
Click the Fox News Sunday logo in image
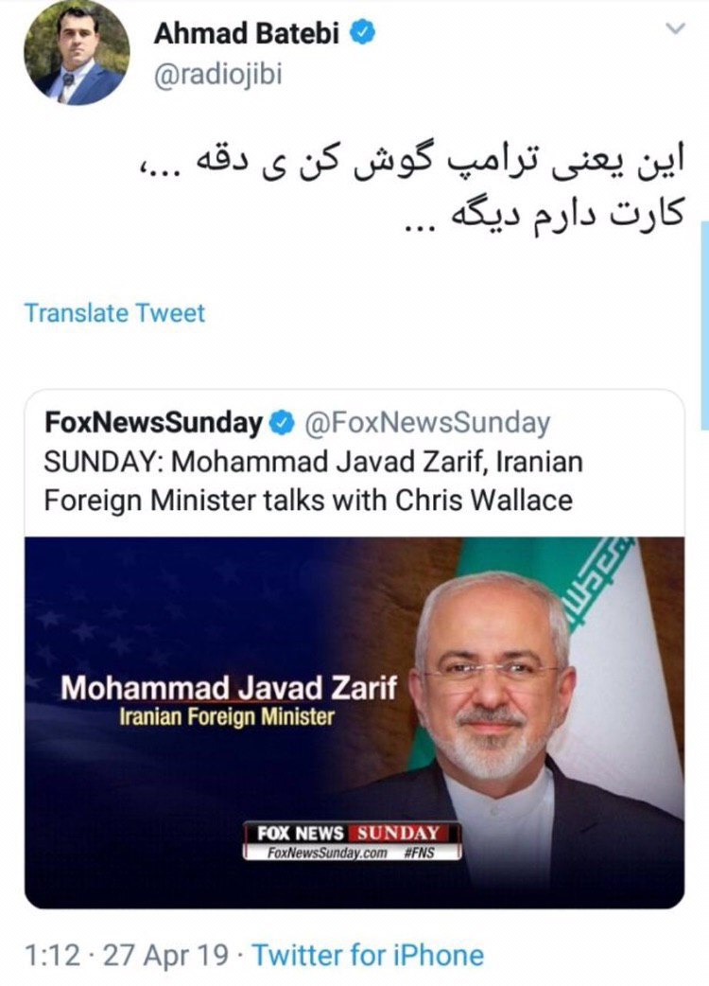353,834
